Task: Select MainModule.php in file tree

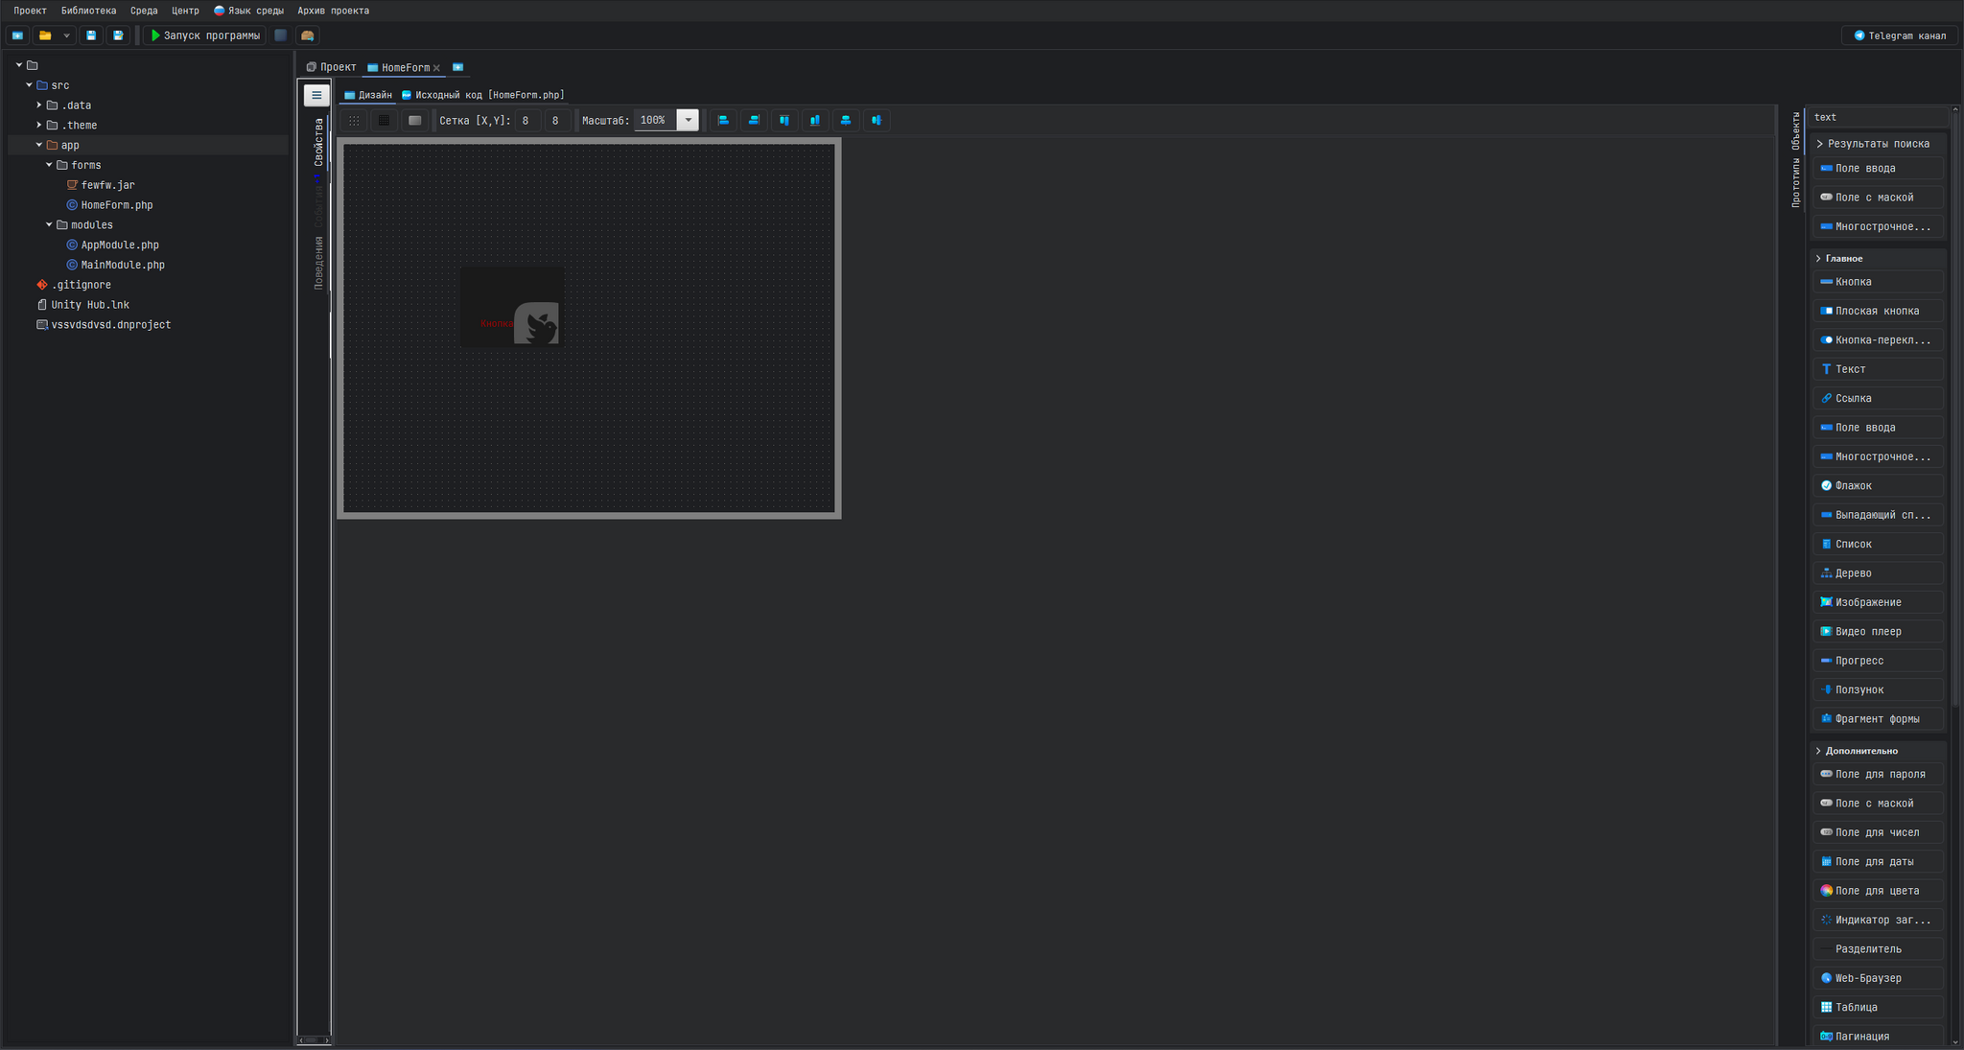Action: tap(115, 265)
